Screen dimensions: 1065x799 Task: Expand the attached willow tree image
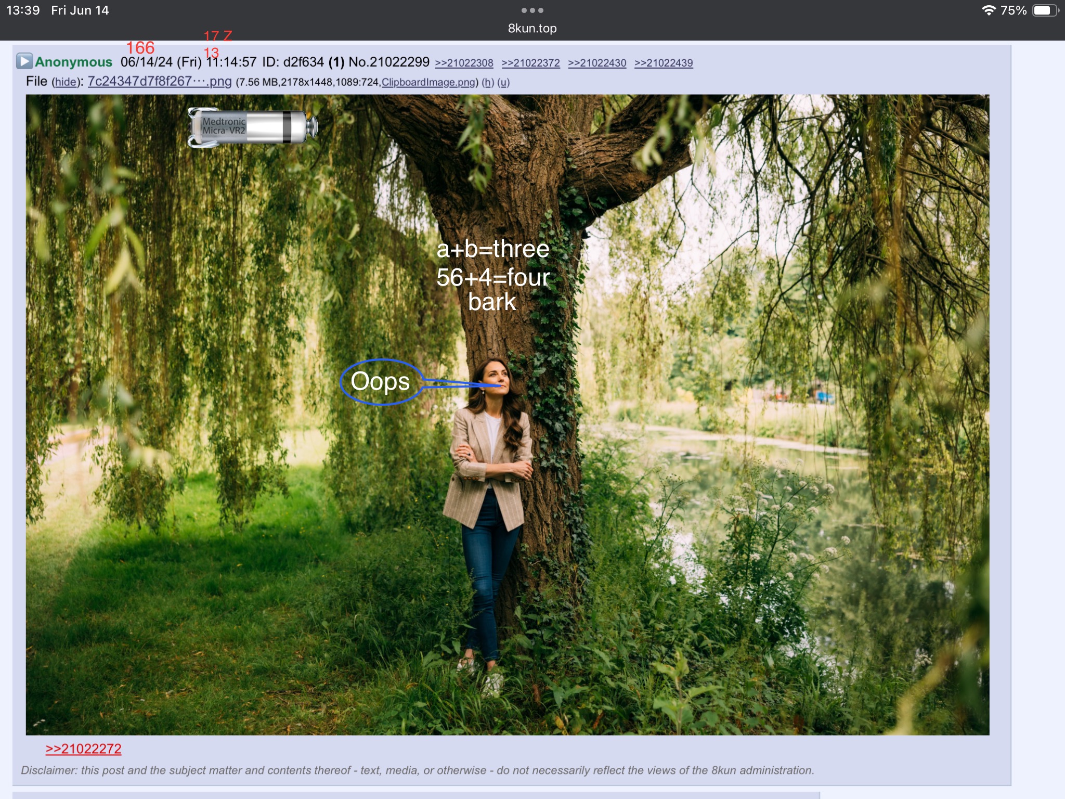[508, 415]
